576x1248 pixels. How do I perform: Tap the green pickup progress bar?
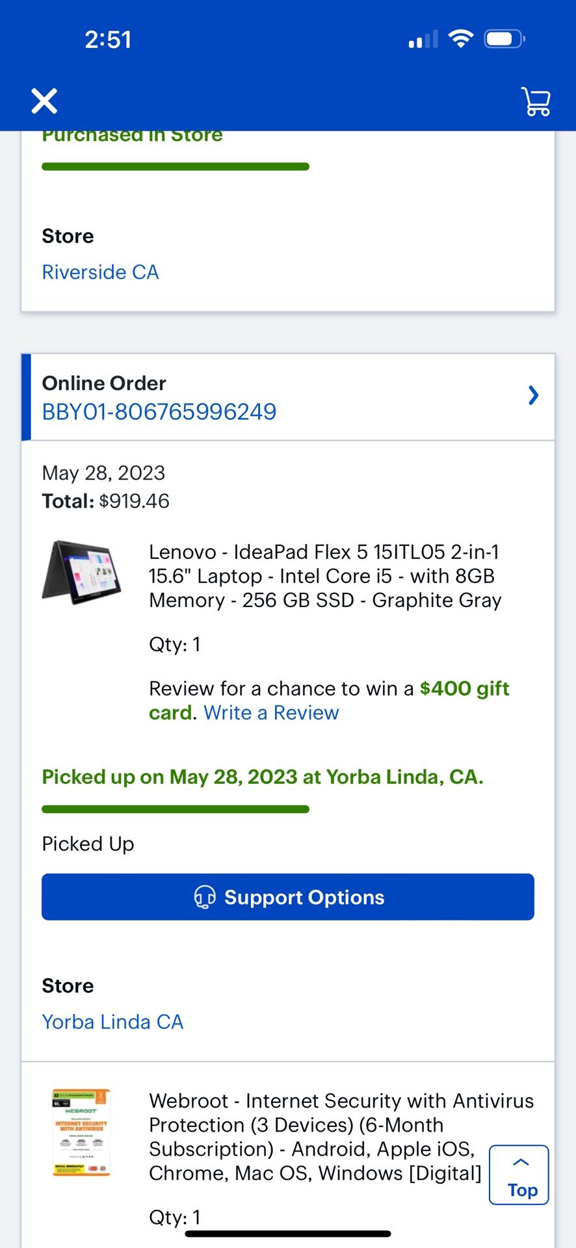pos(175,808)
